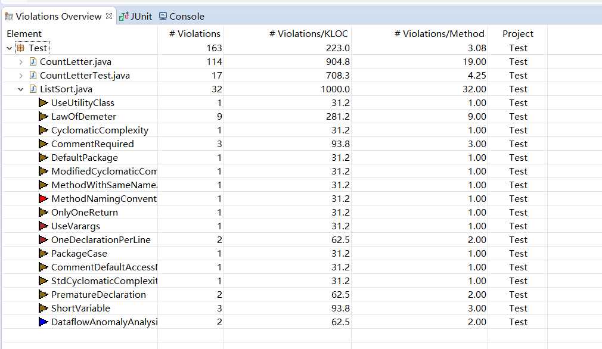Screen dimensions: 602x349
Task: Click the 1000.0 KLOC value for ListSort.java
Action: [335, 89]
